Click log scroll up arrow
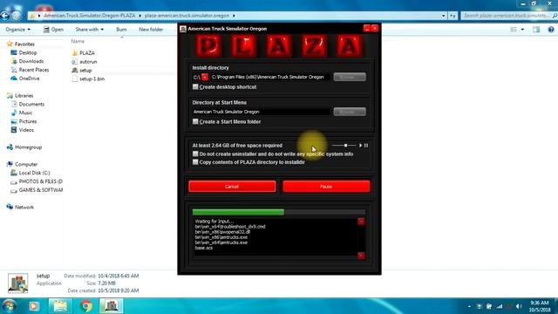The width and height of the screenshot is (558, 314). click(361, 222)
